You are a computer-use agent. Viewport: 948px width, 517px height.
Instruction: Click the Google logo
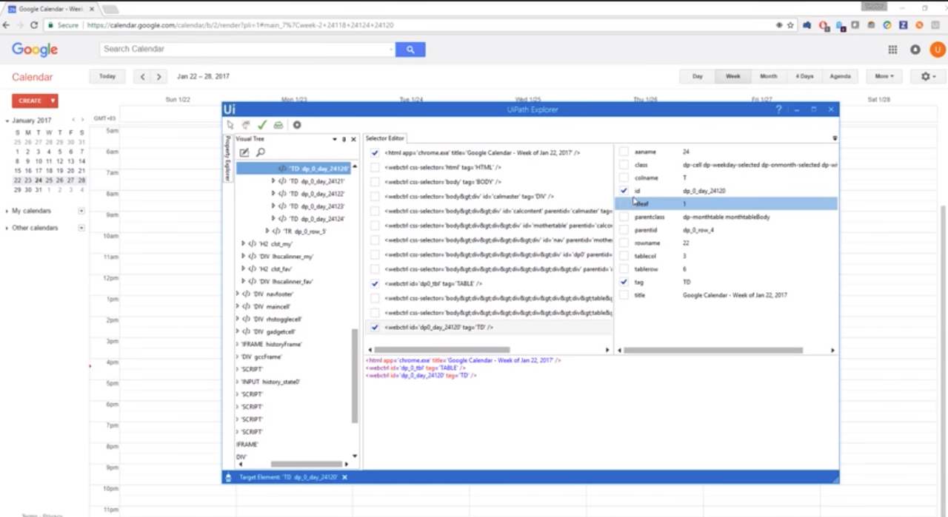35,50
